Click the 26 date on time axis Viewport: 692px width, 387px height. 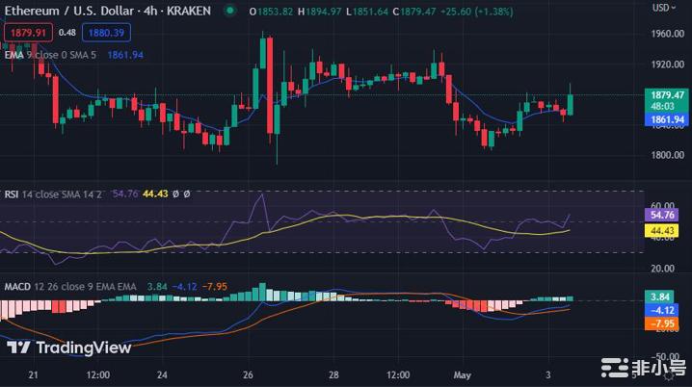(x=248, y=374)
